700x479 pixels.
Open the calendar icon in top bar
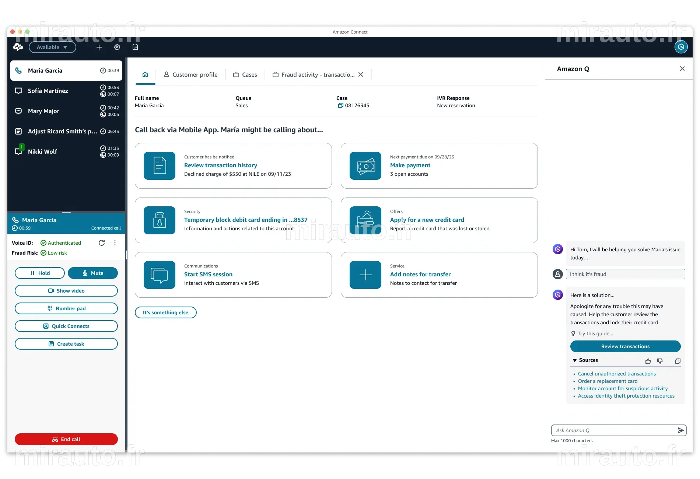[135, 47]
